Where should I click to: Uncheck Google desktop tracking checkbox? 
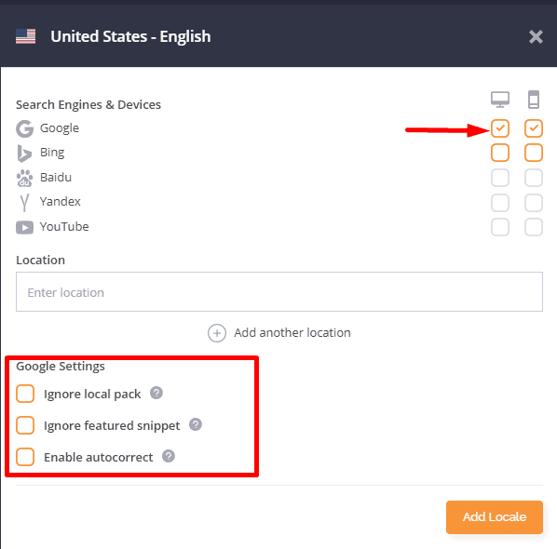pyautogui.click(x=500, y=128)
